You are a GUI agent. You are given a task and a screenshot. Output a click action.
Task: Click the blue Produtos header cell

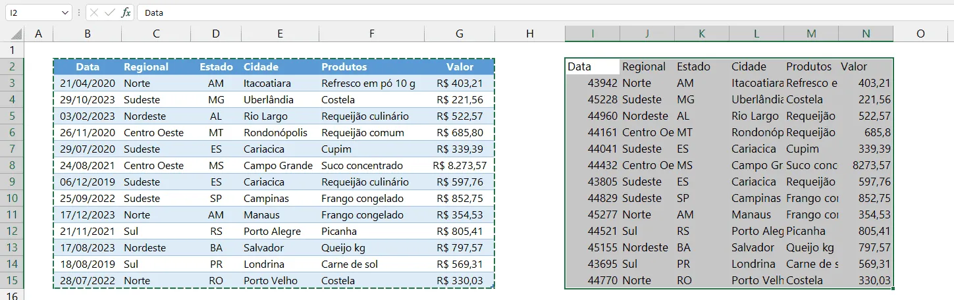(372, 66)
